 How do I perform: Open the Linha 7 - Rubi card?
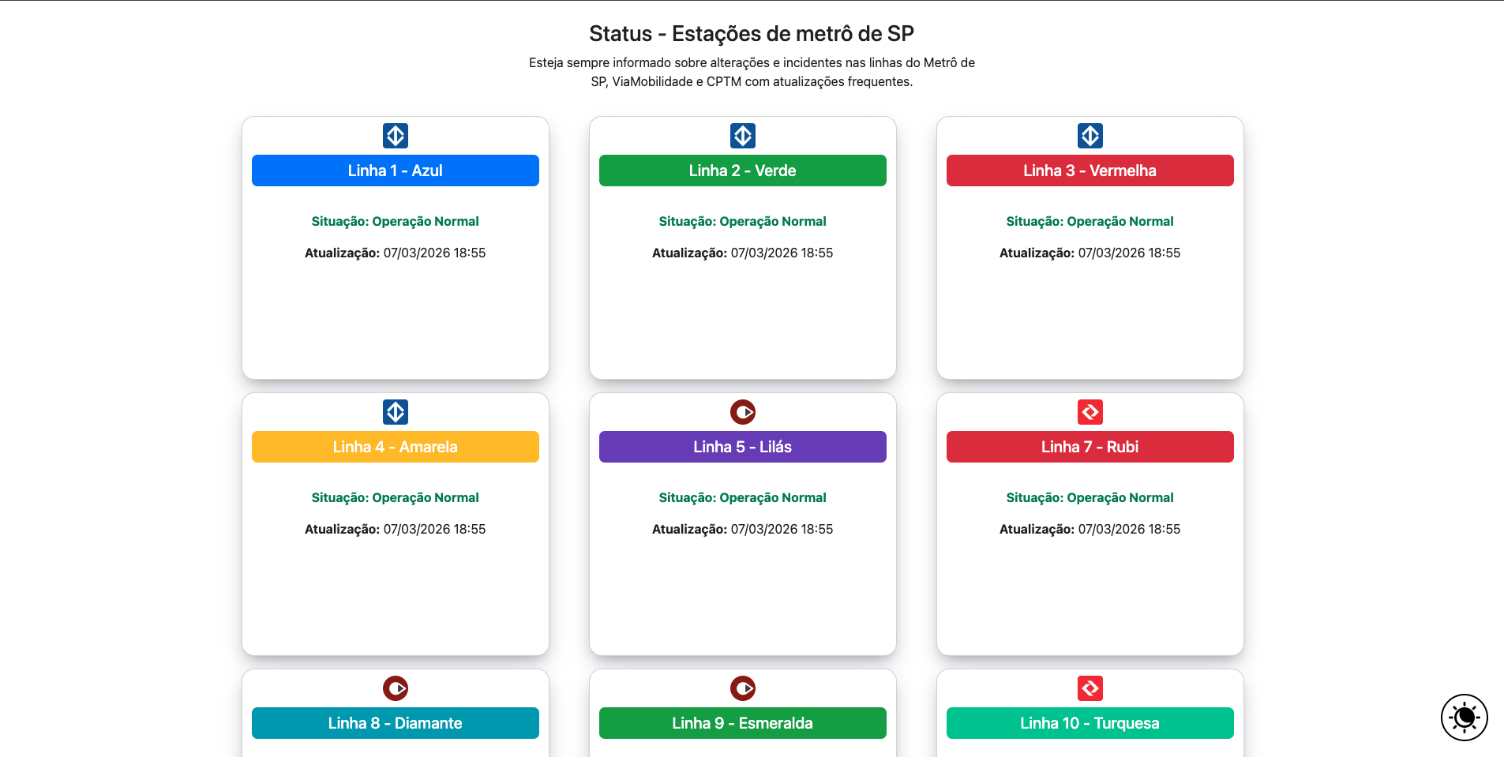[1090, 446]
